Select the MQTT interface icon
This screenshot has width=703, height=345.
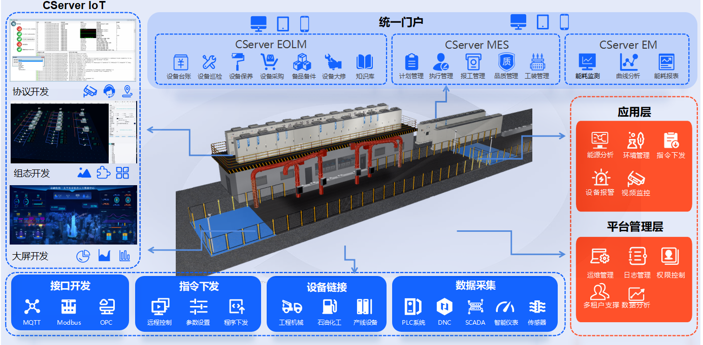[32, 306]
